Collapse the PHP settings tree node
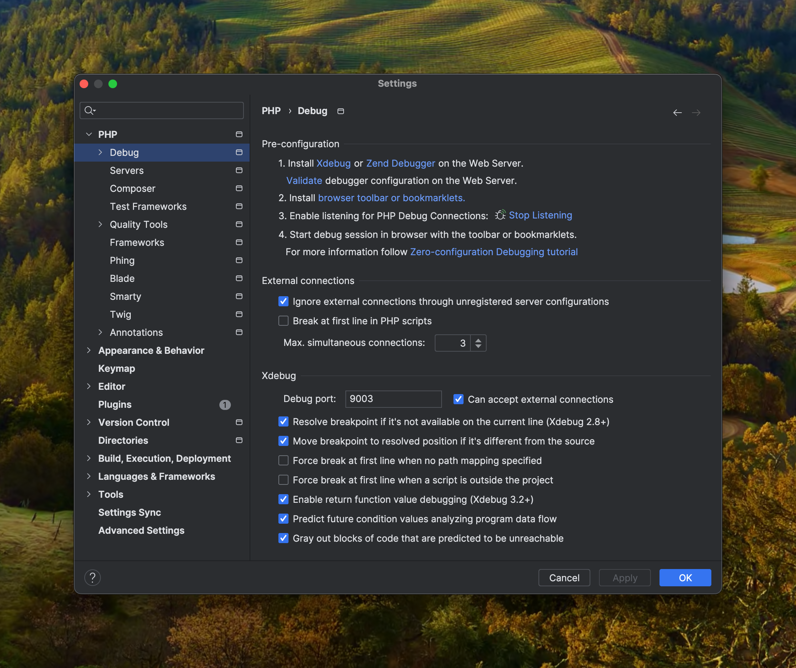796x668 pixels. 89,135
